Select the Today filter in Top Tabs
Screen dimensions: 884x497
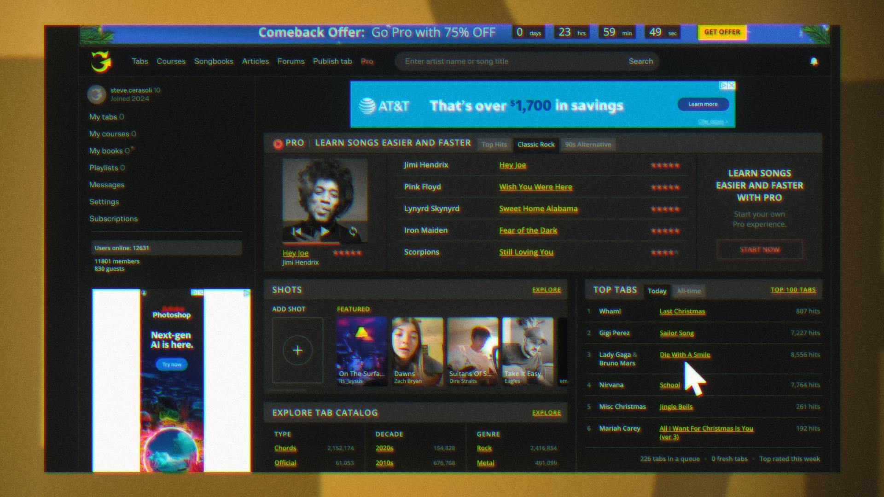657,291
